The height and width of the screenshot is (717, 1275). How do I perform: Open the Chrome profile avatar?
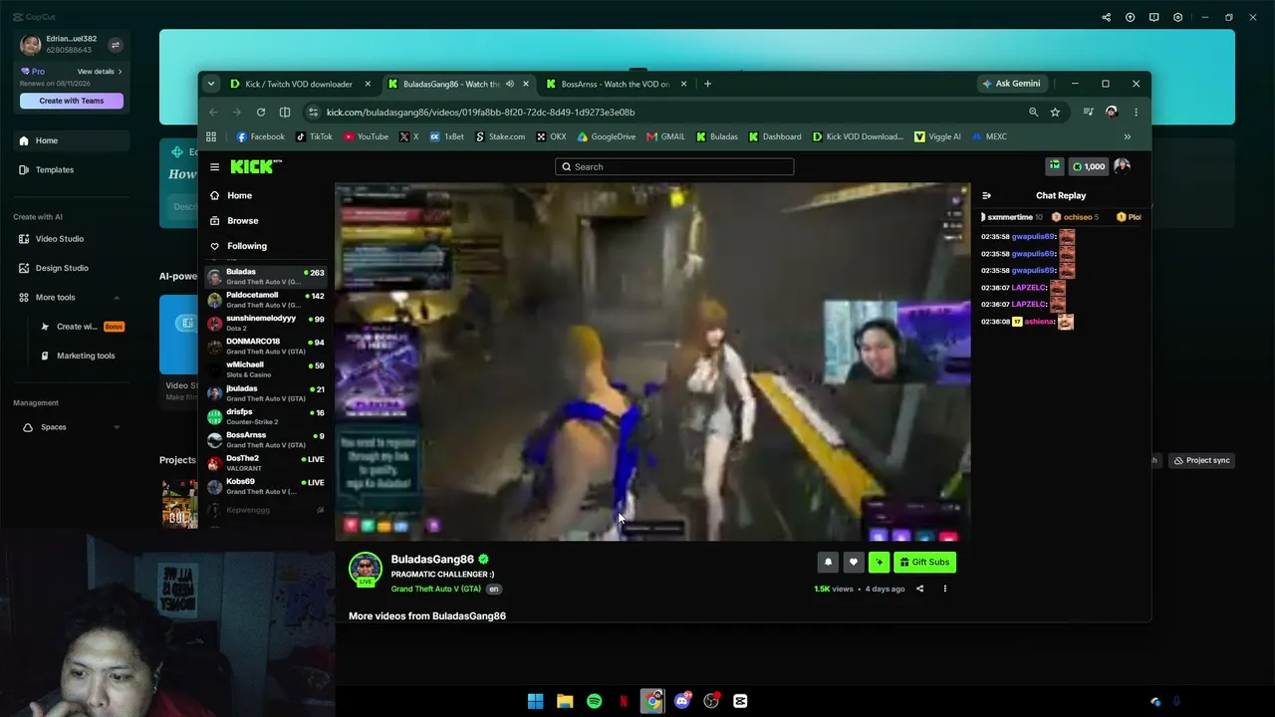click(x=1112, y=113)
